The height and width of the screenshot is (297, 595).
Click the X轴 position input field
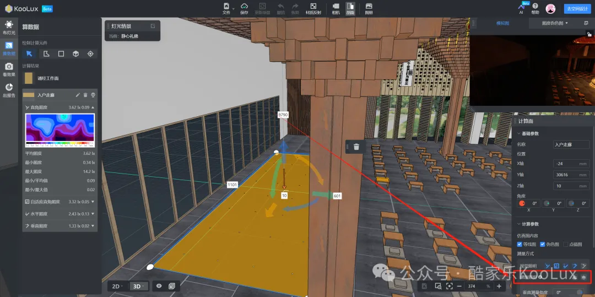point(571,164)
